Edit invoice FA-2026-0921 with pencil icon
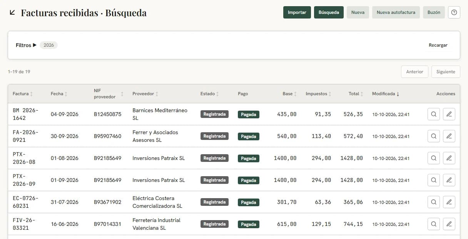 coord(449,136)
